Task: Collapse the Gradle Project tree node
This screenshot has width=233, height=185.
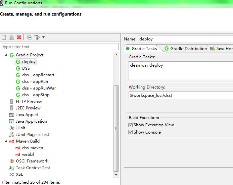Action: coord(6,55)
